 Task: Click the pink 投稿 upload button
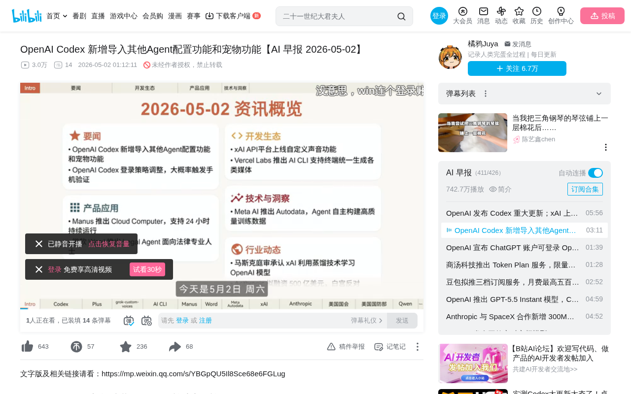602,16
